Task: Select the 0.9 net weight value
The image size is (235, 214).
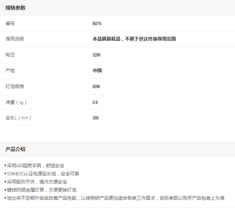Action: (x=95, y=102)
